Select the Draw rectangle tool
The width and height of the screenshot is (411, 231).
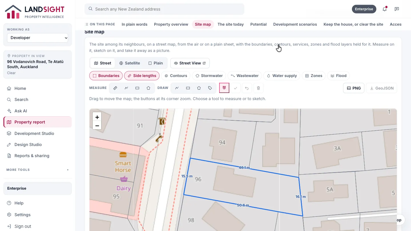(188, 88)
